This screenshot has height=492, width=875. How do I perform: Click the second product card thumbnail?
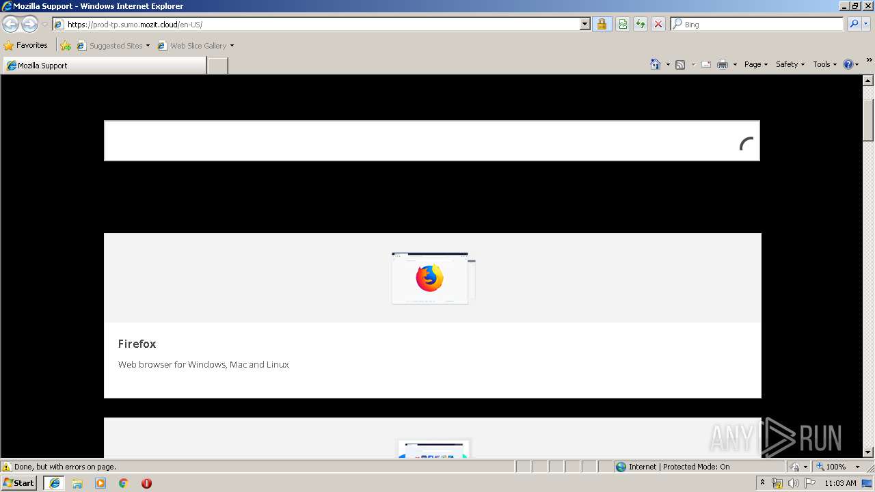tap(433, 448)
